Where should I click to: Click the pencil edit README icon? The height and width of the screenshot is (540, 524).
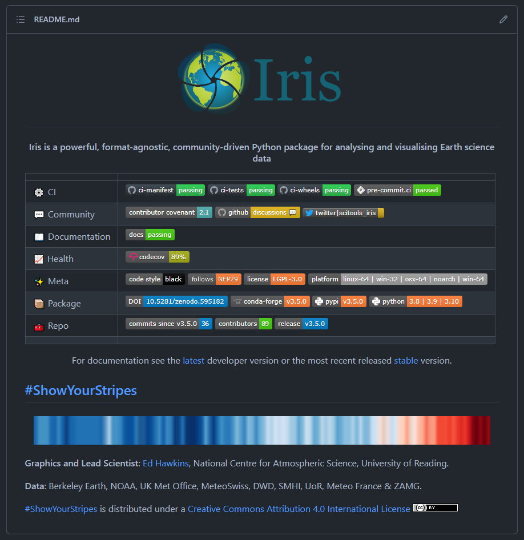coord(503,19)
